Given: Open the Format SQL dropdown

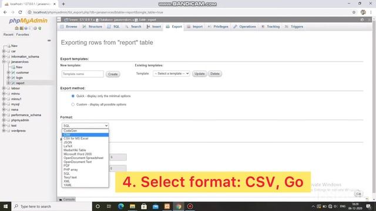Looking at the screenshot, I should 85,125.
